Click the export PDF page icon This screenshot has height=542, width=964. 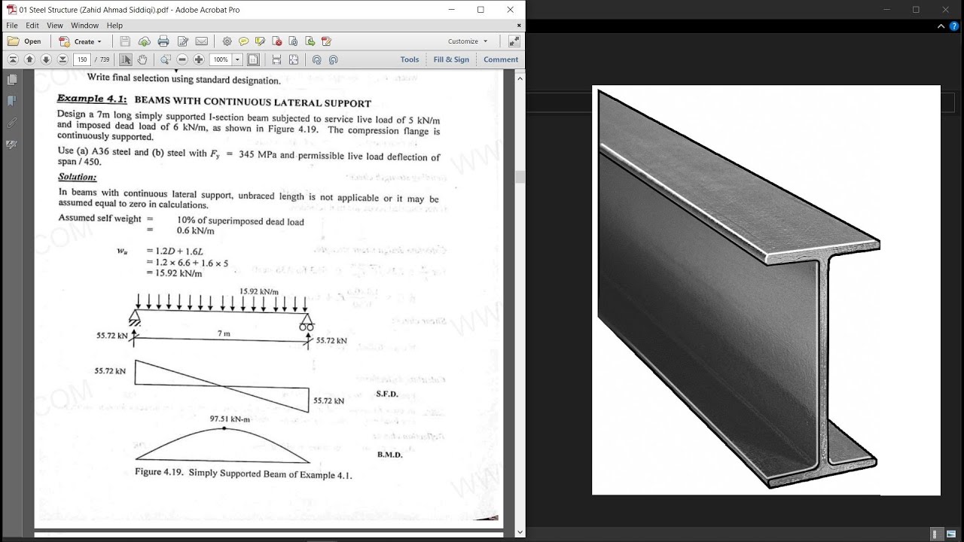tap(310, 41)
